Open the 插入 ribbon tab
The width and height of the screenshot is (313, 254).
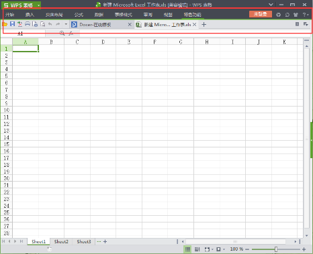(x=30, y=15)
